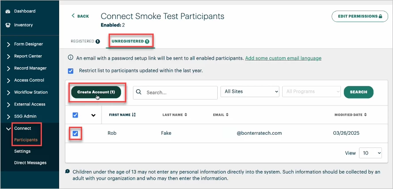Open the All Sites dropdown
The height and width of the screenshot is (189, 393).
click(x=250, y=92)
